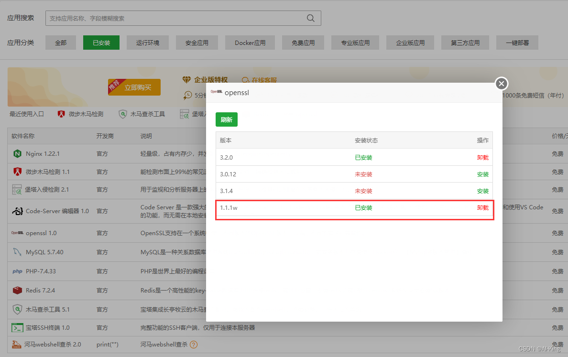This screenshot has width=568, height=357.
Task: Select the 已安装 category tab
Action: 101,43
